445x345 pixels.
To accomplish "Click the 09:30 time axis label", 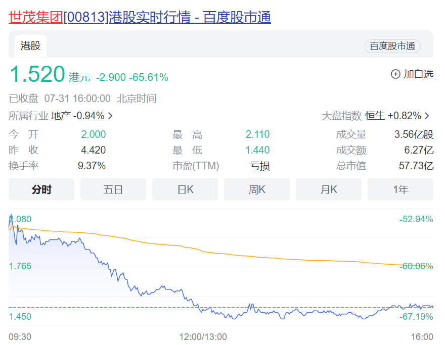I will click(x=20, y=337).
